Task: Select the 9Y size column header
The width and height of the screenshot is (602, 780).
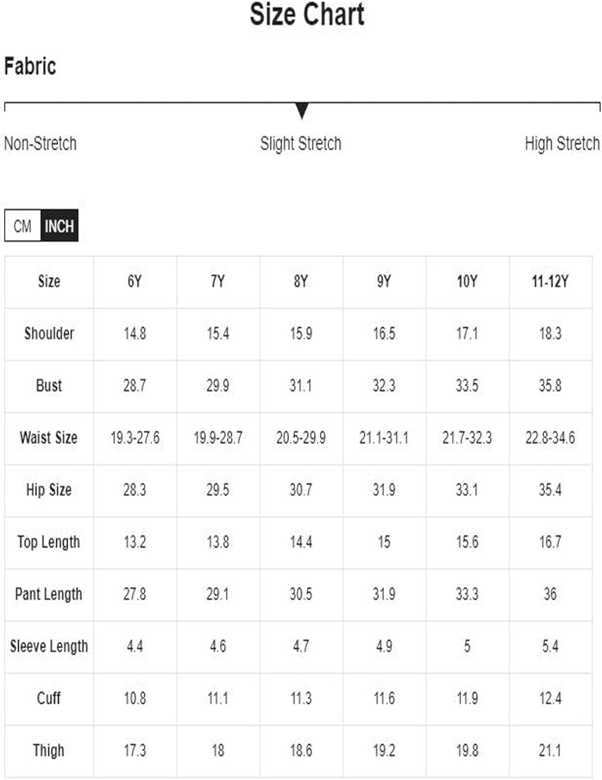Action: [384, 281]
